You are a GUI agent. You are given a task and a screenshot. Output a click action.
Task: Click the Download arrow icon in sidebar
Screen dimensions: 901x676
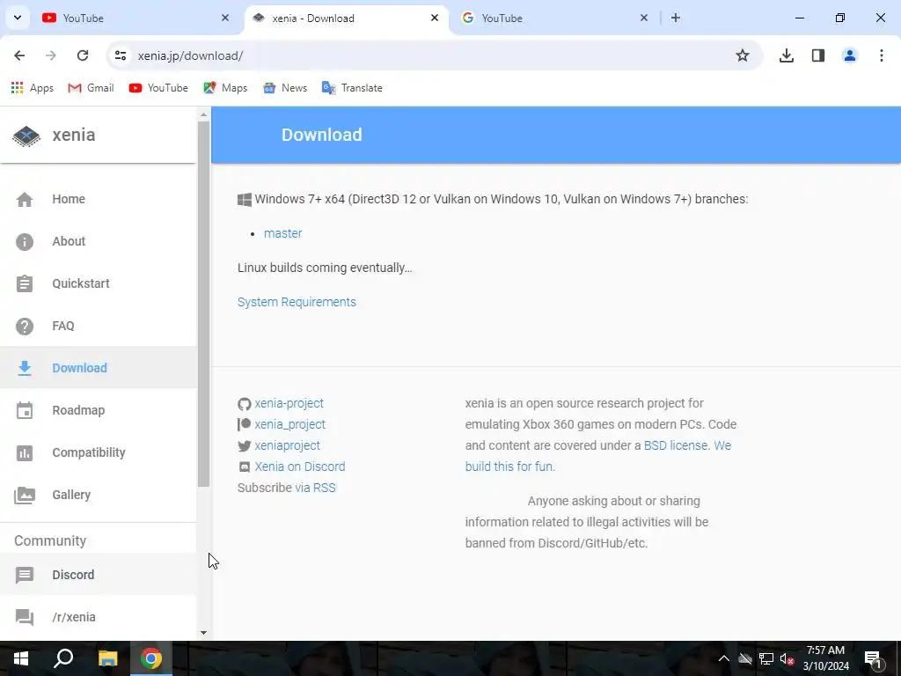coord(24,368)
